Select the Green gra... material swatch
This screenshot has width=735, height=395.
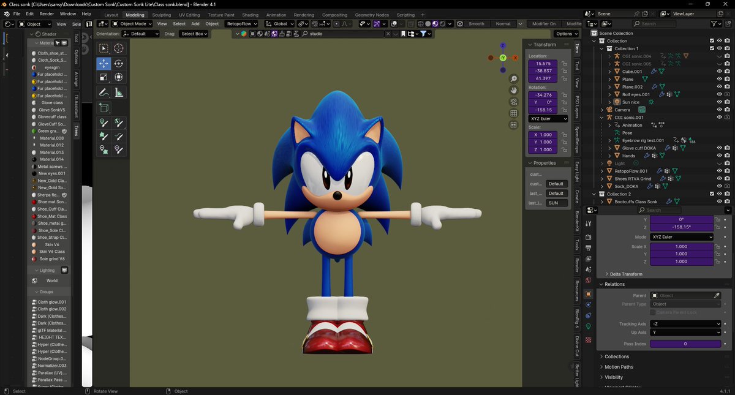click(33, 131)
